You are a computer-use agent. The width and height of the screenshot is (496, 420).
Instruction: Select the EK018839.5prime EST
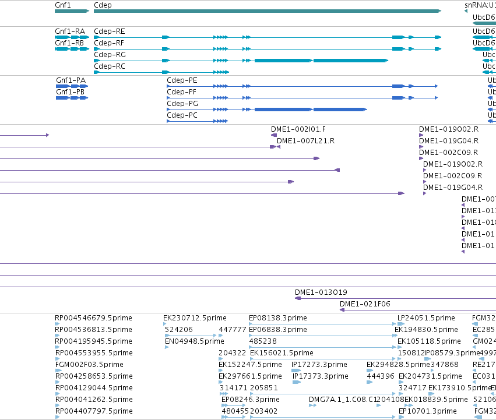pyautogui.click(x=436, y=400)
